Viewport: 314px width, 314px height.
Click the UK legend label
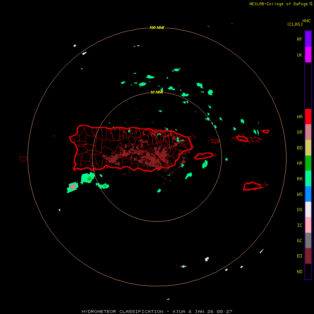click(x=299, y=55)
